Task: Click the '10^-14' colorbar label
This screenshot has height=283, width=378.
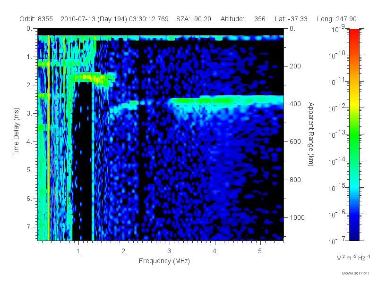Action: tap(338, 161)
